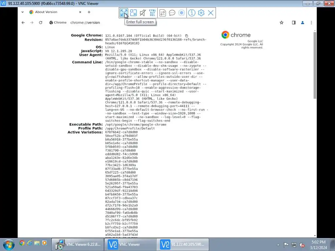Toggle the muted speaker icon in VNC toolbar

(x=143, y=13)
